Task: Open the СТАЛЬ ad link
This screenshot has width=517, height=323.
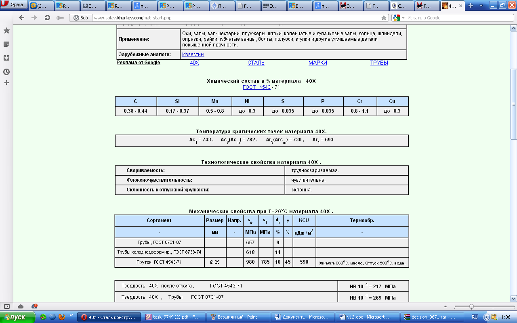Action: (x=256, y=63)
